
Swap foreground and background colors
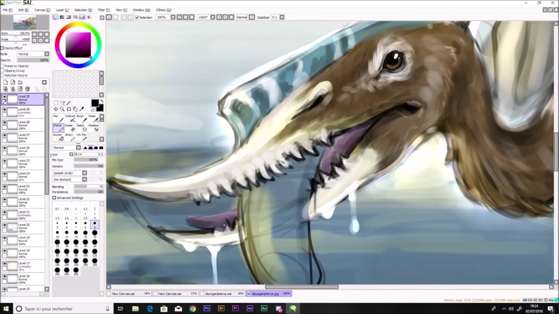[102, 101]
